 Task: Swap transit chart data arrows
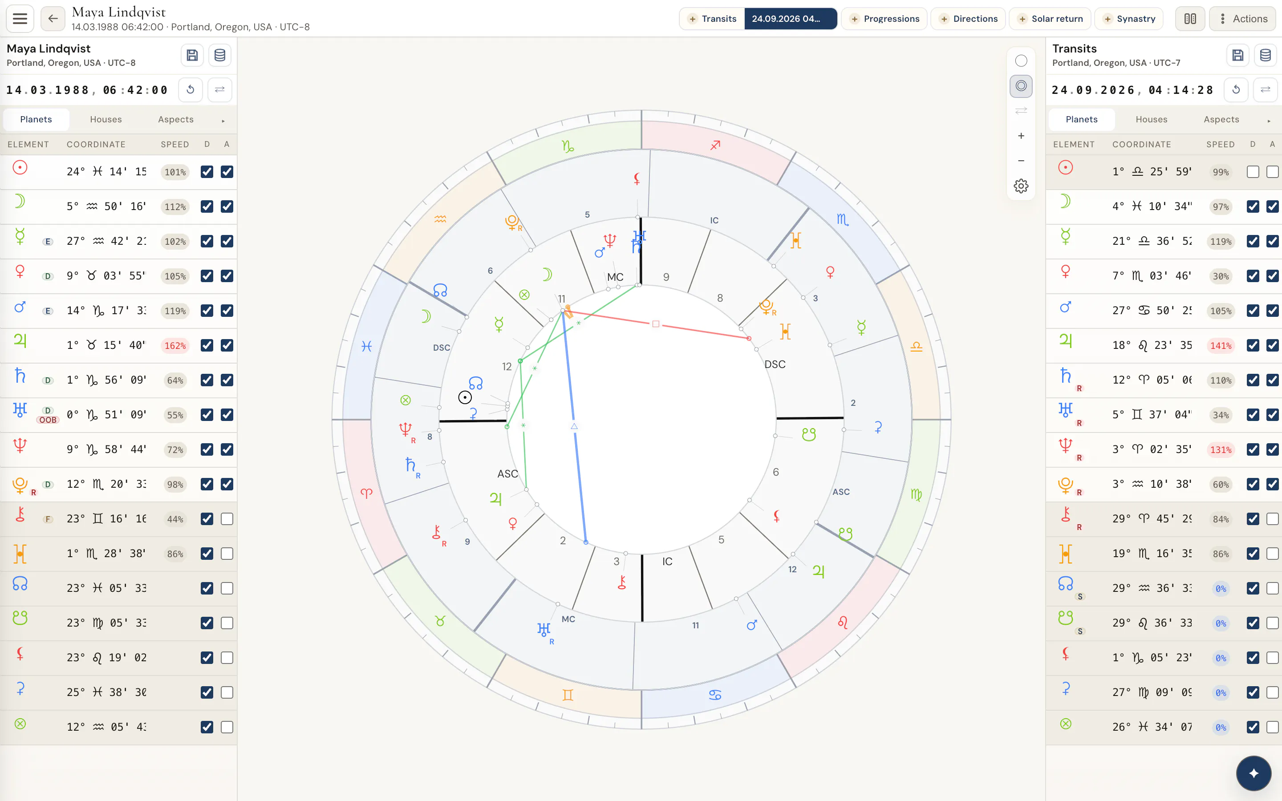pyautogui.click(x=1266, y=89)
